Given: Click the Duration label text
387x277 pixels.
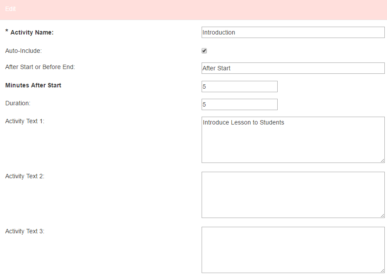Looking at the screenshot, I should click(x=18, y=103).
